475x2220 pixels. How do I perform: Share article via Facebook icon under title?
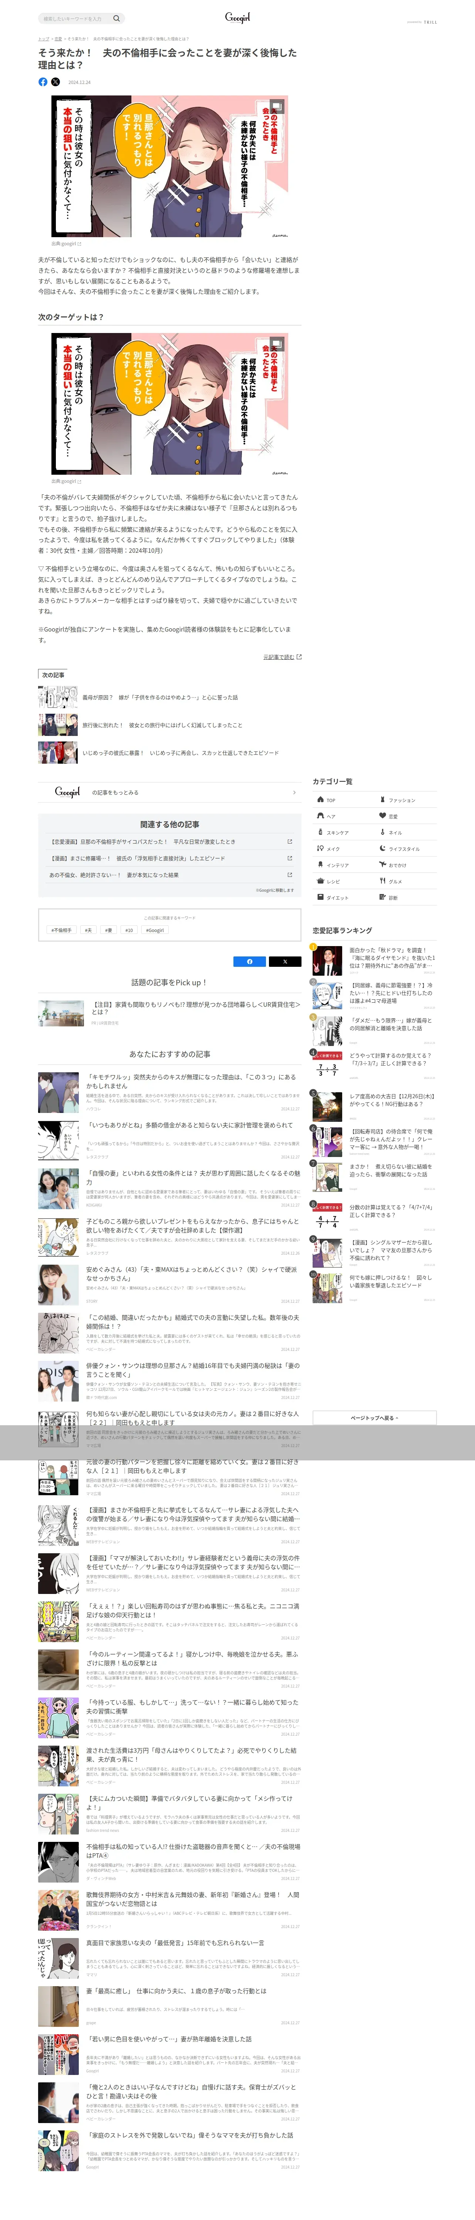point(43,82)
